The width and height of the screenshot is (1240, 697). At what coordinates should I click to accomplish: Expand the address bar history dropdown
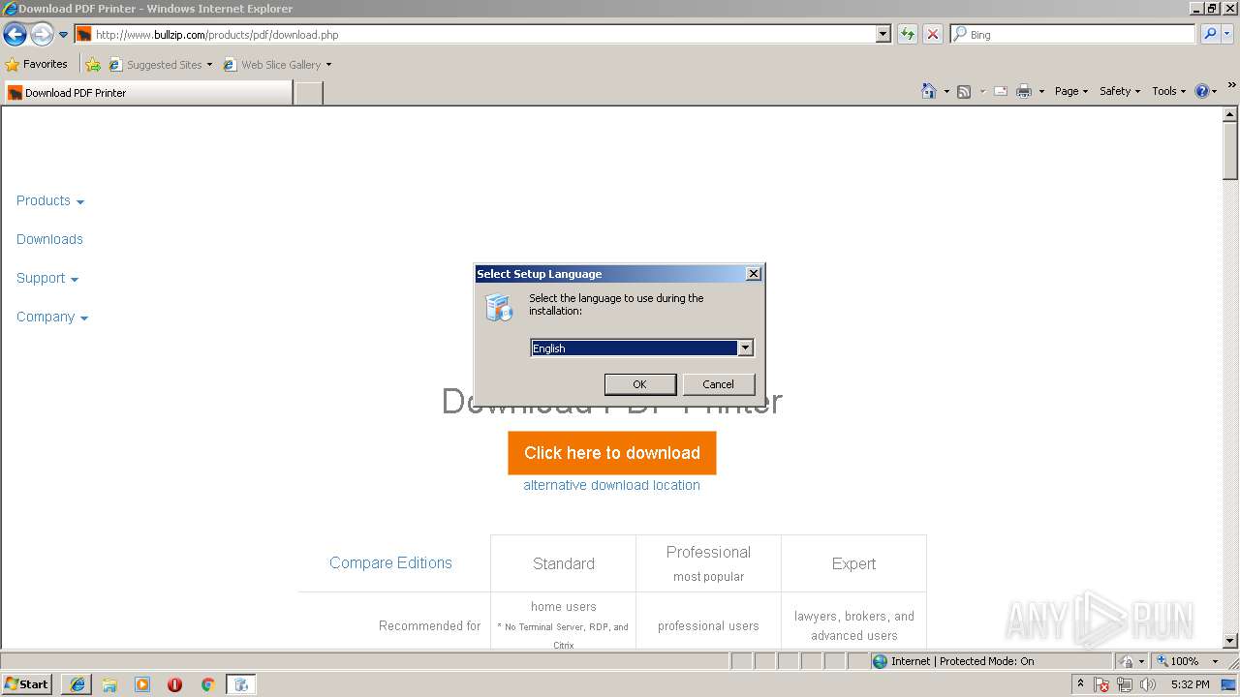click(883, 34)
